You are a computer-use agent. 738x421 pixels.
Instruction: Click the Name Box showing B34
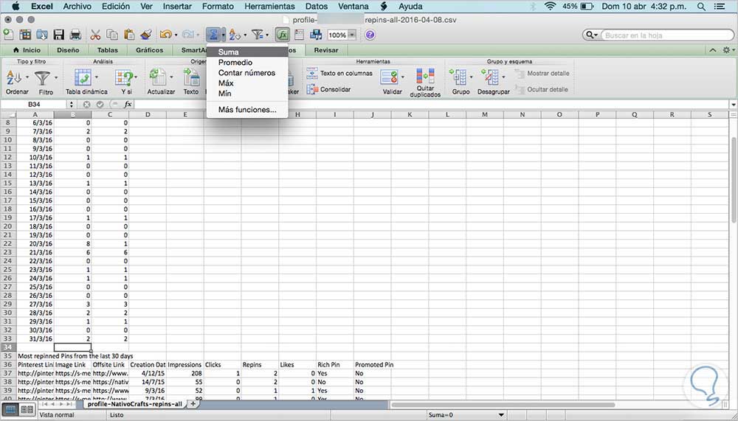(34, 105)
